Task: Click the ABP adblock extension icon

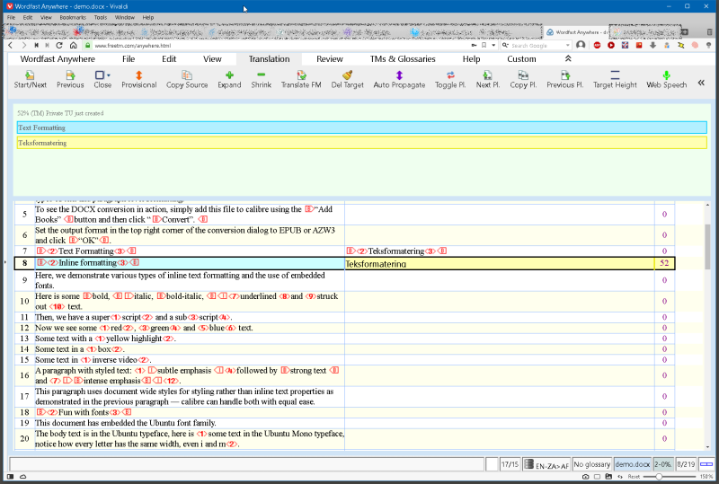Action: 597,46
